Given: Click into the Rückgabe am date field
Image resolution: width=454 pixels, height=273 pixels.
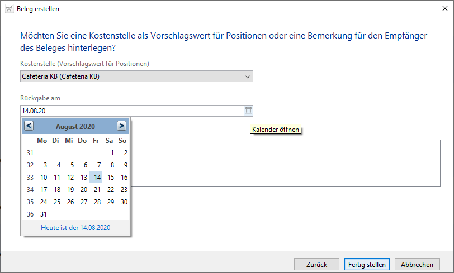Looking at the screenshot, I should click(x=131, y=111).
